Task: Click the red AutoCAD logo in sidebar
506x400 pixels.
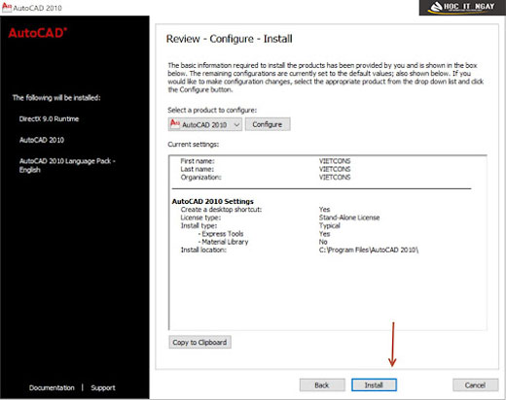Action: click(x=38, y=33)
